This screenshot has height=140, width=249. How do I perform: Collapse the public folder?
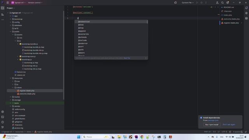[x=11, y=31]
